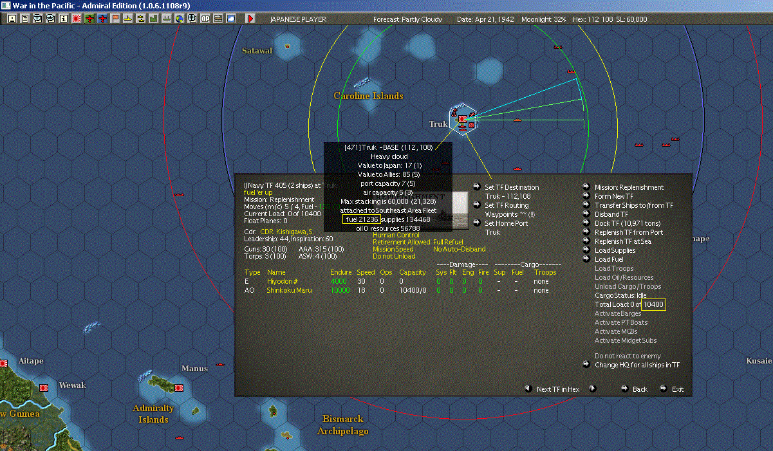Viewport: 773px width, 451px height.
Task: Click red plane on blue background icon
Action: 102,19
